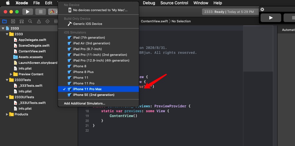Click the AppDelegate.swift file icon
This screenshot has height=146, width=295.
pos(15,40)
